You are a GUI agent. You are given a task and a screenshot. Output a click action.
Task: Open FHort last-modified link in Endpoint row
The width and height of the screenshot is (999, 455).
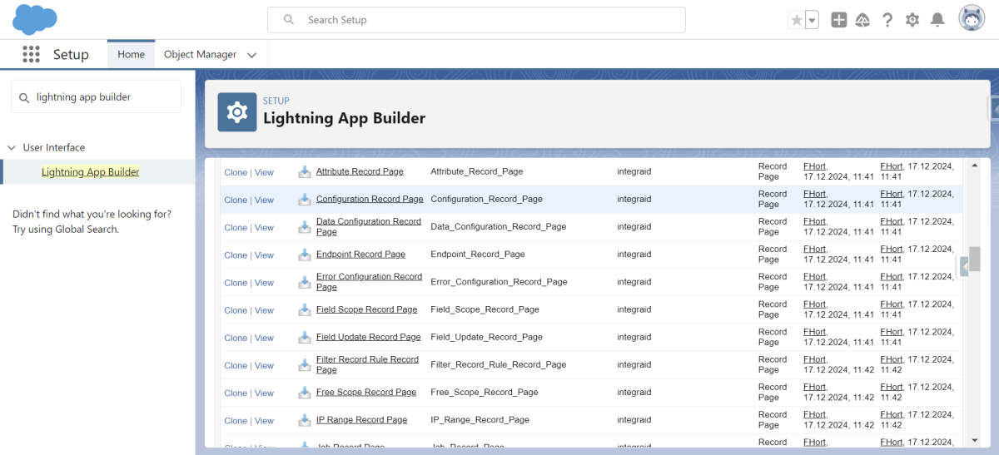891,249
